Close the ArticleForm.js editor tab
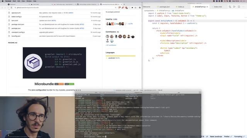Viewport: 247px width, 138px height. pyautogui.click(x=207, y=7)
